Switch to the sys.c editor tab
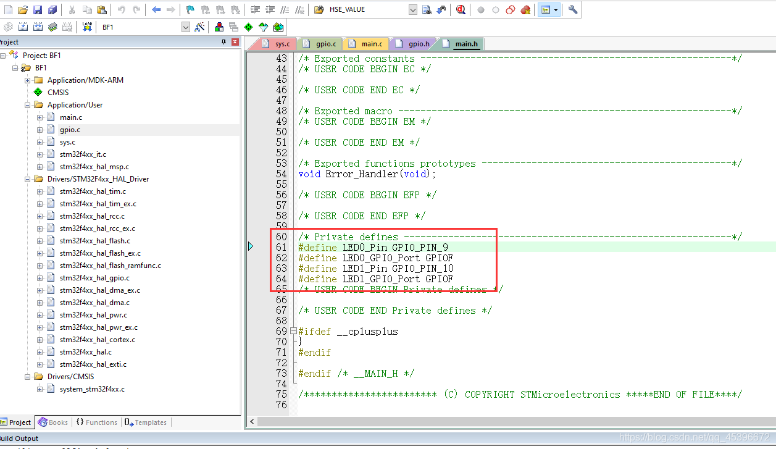This screenshot has width=776, height=449. coord(276,44)
